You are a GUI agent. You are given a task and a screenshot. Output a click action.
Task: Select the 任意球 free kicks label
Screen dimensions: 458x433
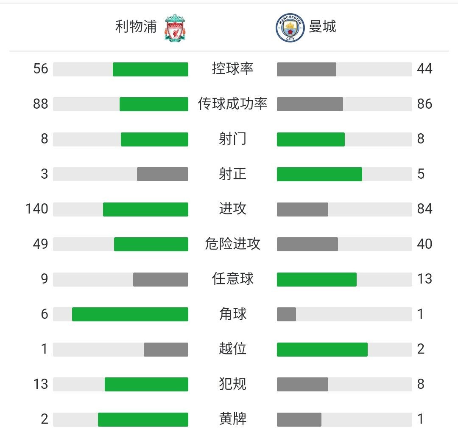point(232,279)
